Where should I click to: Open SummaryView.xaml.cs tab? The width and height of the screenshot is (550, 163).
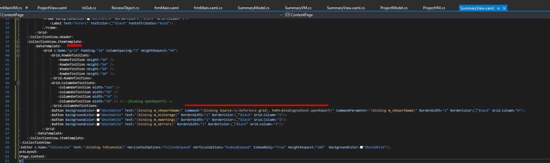click(345, 8)
